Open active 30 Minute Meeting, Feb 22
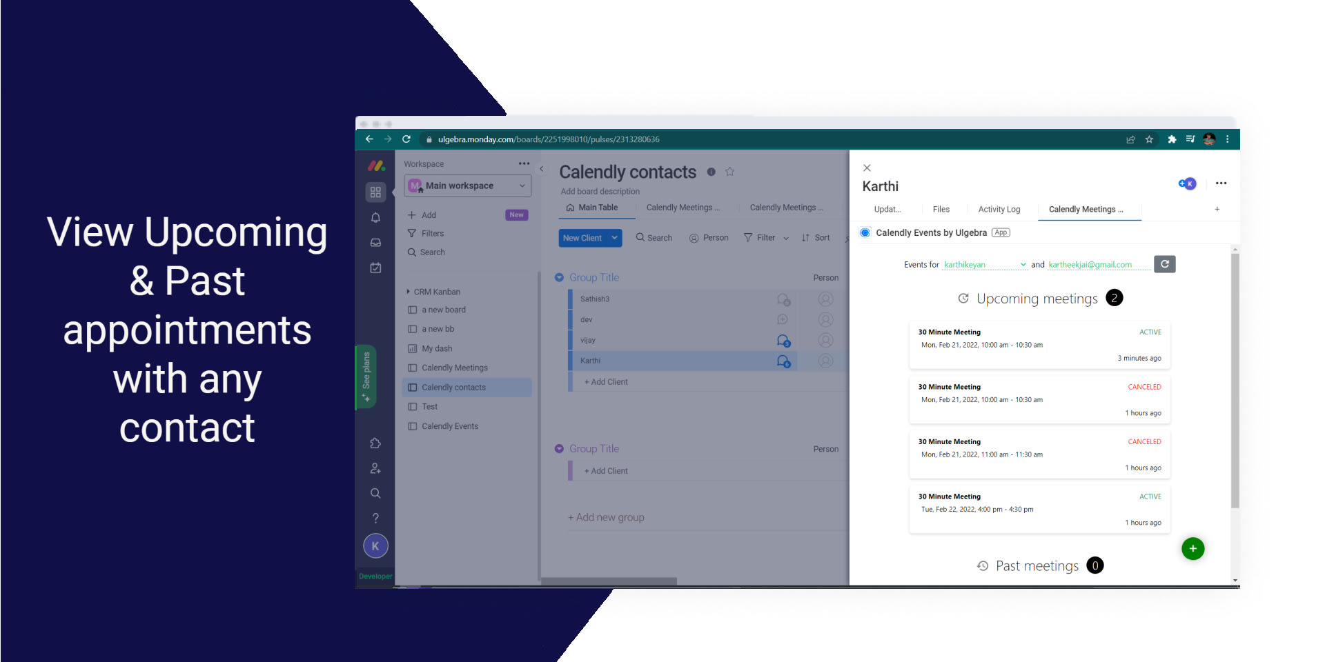 1040,510
